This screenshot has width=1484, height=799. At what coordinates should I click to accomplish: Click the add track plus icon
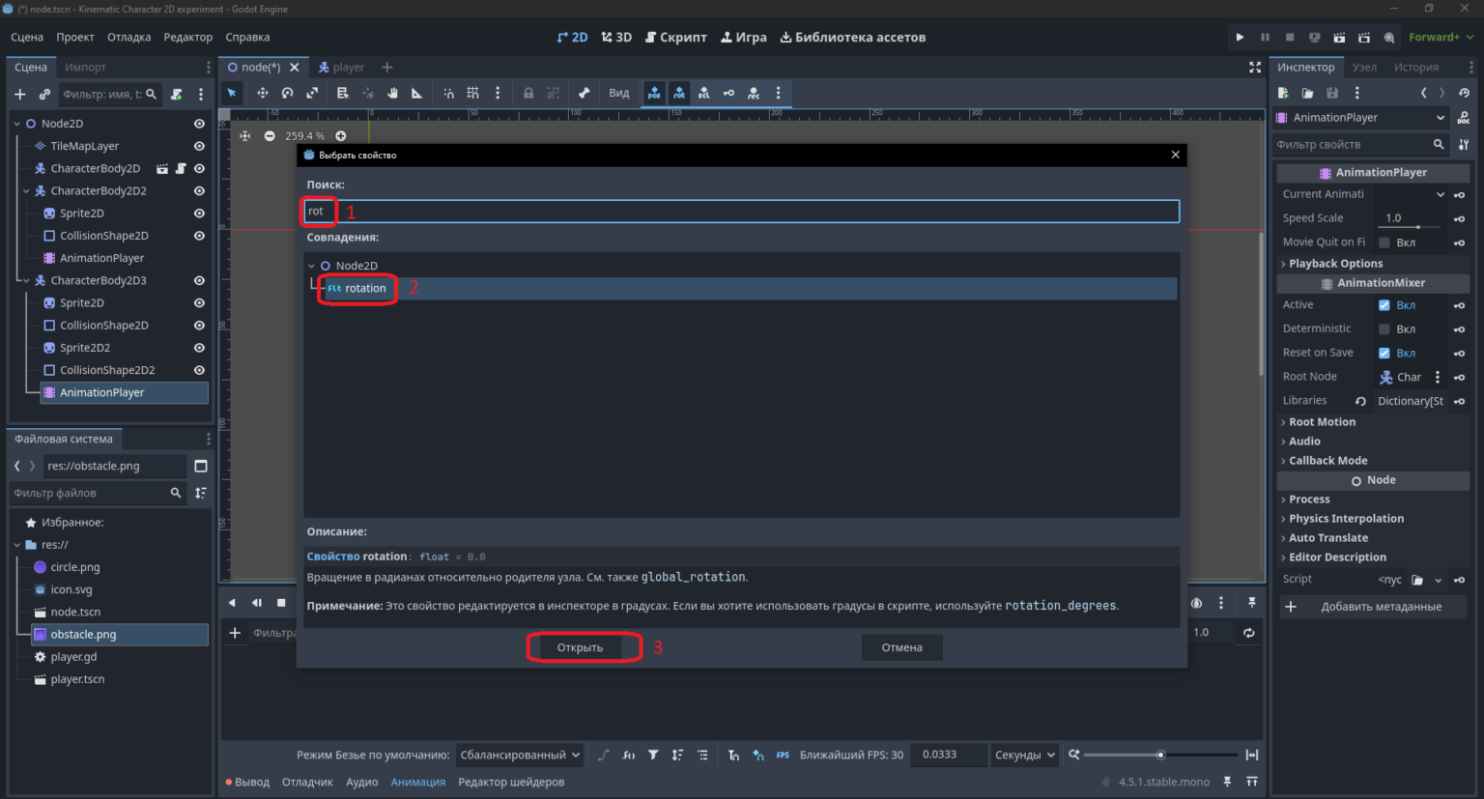tap(235, 633)
